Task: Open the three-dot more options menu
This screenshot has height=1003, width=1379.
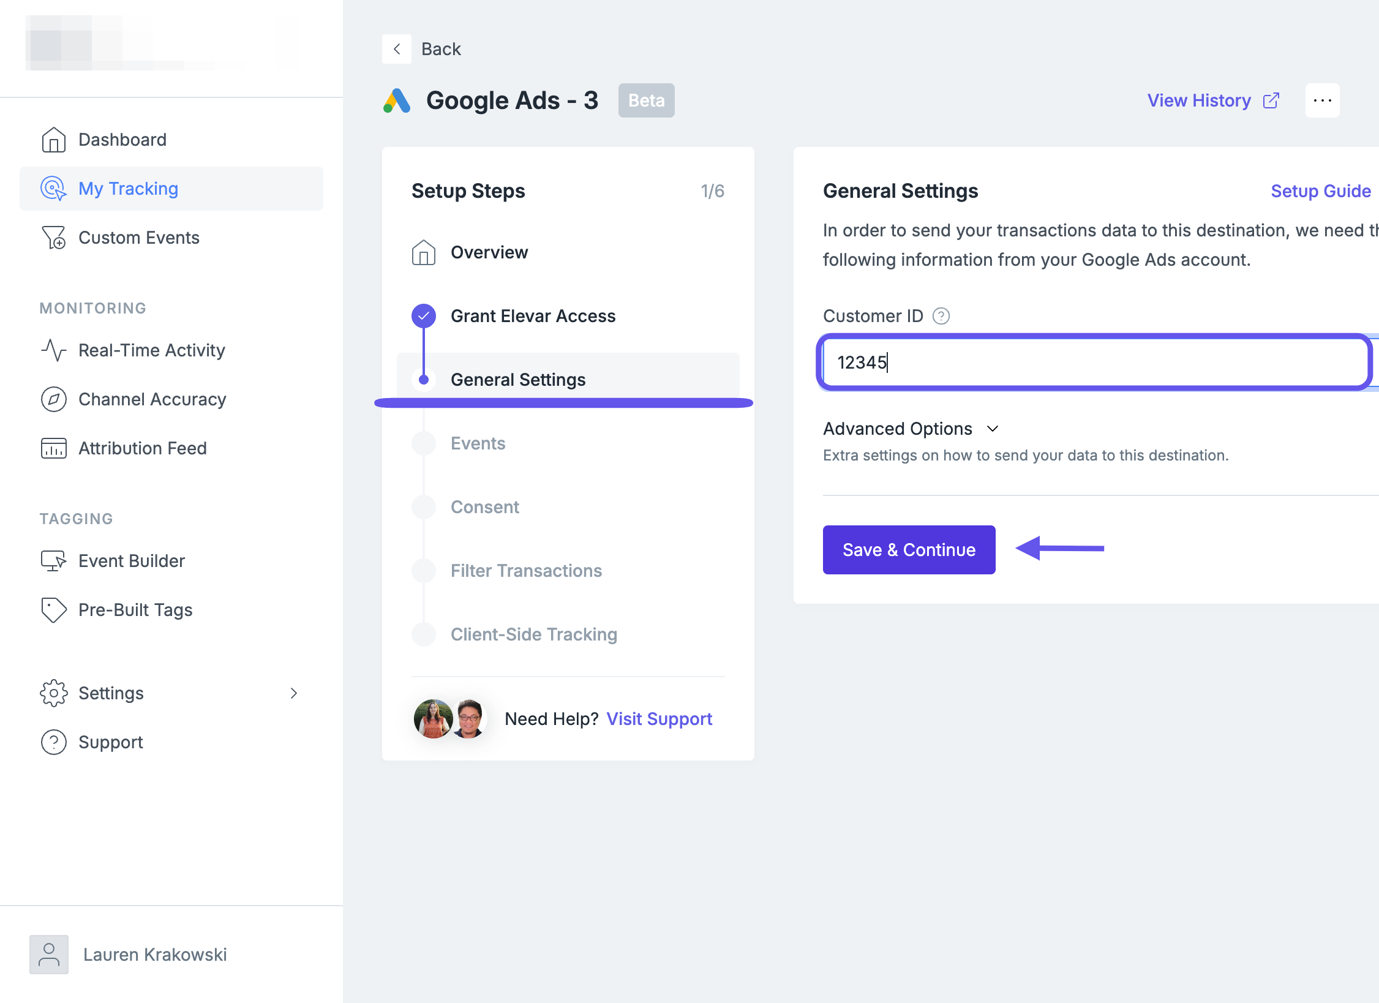Action: [x=1323, y=100]
